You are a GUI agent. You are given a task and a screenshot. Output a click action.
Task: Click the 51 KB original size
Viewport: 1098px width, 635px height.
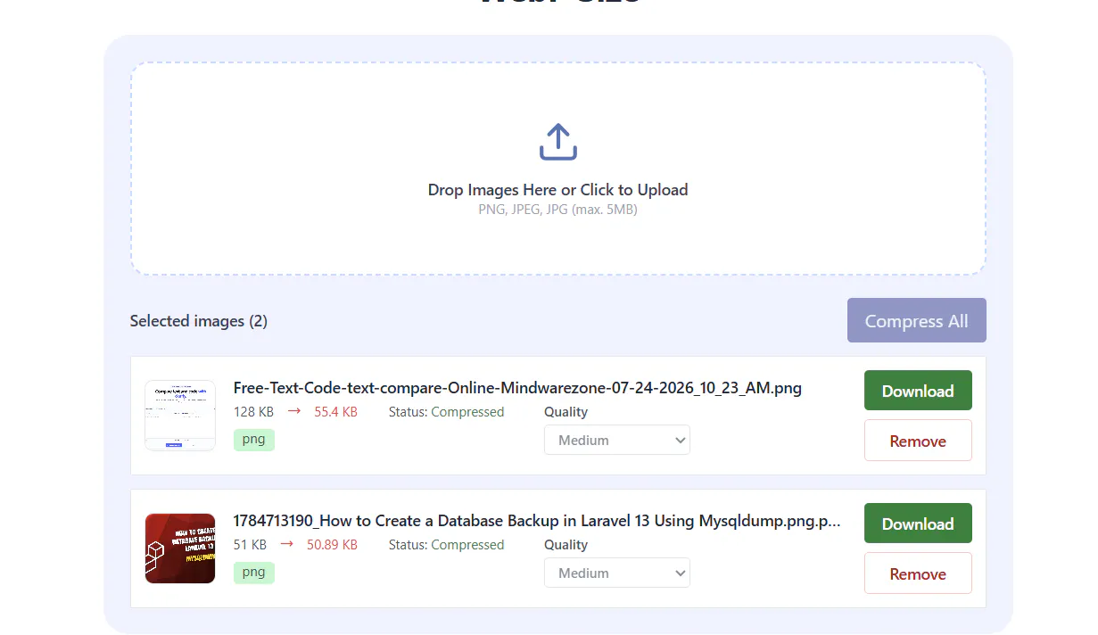[250, 545]
